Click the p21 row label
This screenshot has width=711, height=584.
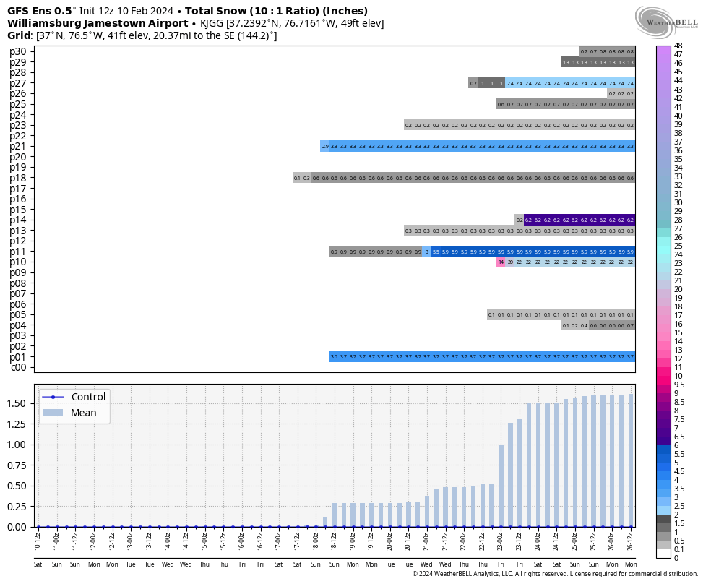pyautogui.click(x=18, y=146)
